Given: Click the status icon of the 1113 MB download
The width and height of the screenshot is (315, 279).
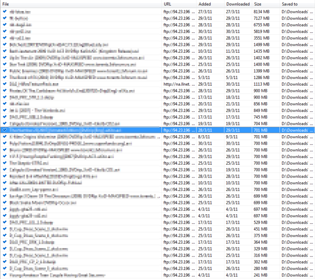Looking at the screenshot, I should [4, 84].
